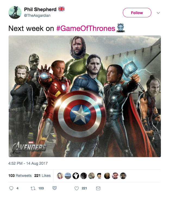This screenshot has width=169, height=197.
Task: Click the retweet arrows icon
Action: (33, 188)
